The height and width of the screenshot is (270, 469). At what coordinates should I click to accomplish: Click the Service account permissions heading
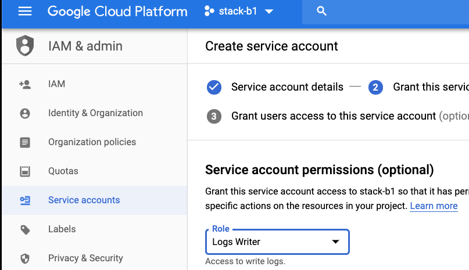point(320,170)
